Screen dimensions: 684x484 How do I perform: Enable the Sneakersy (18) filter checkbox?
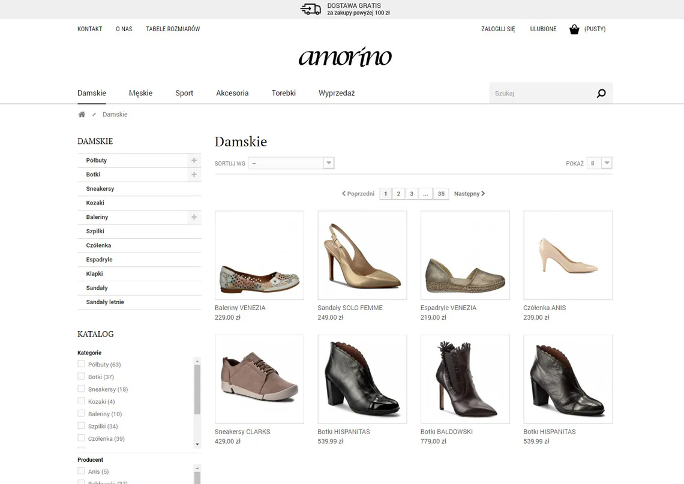coord(81,389)
